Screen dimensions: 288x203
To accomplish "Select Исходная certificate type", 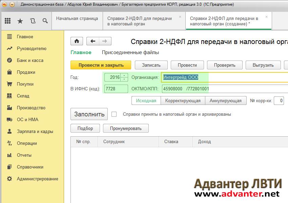I will click(146, 101).
